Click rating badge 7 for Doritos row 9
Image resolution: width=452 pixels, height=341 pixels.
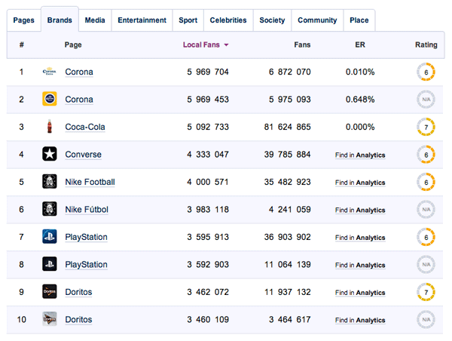coord(426,292)
